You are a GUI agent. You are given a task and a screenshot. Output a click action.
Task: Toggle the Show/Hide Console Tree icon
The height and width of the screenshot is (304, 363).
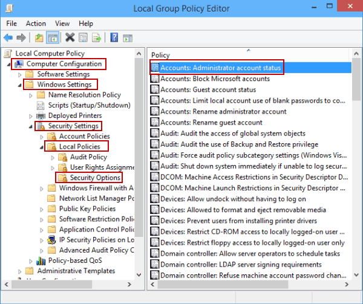pos(53,37)
